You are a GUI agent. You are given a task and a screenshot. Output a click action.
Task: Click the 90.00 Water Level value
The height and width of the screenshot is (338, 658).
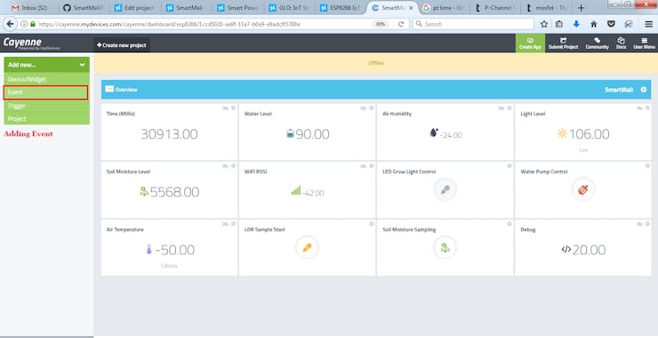pyautogui.click(x=313, y=134)
